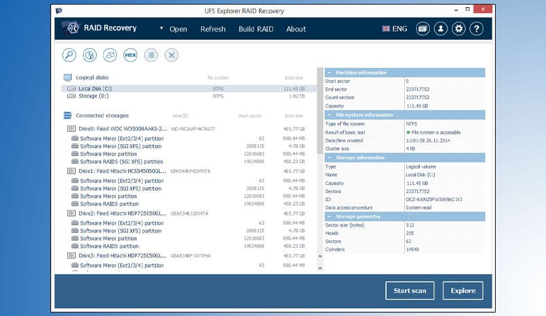Image resolution: width=546 pixels, height=316 pixels.
Task: Click the storage list scrollbar down arrow
Action: pos(319,268)
